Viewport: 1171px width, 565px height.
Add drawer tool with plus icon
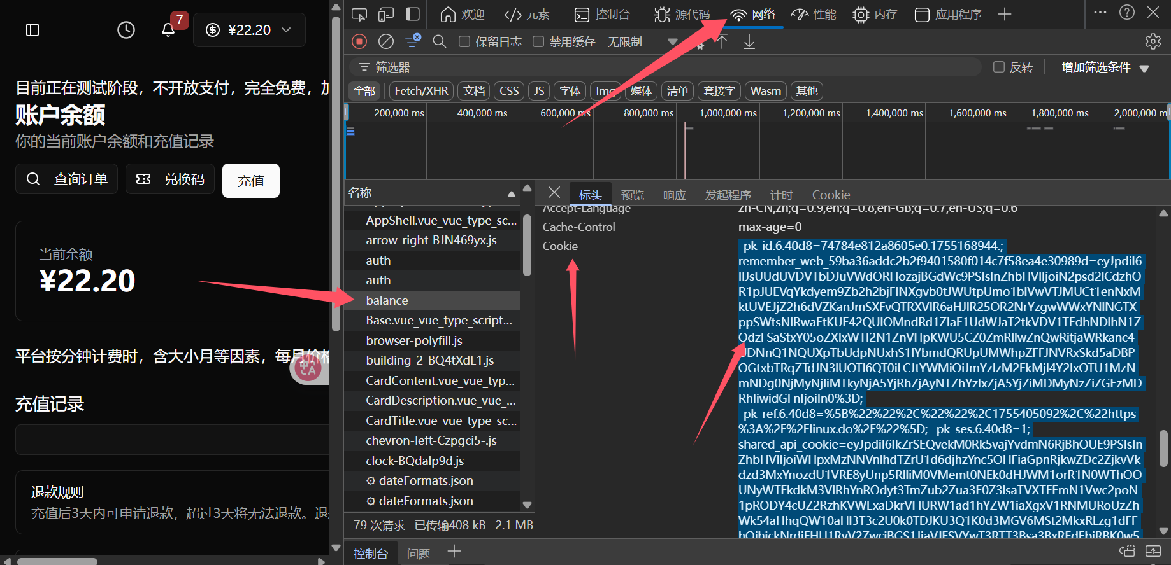coord(454,552)
